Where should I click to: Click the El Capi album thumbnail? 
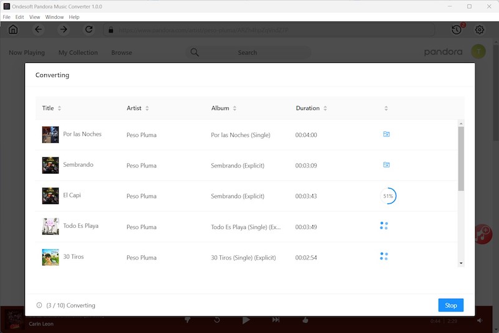pos(51,196)
